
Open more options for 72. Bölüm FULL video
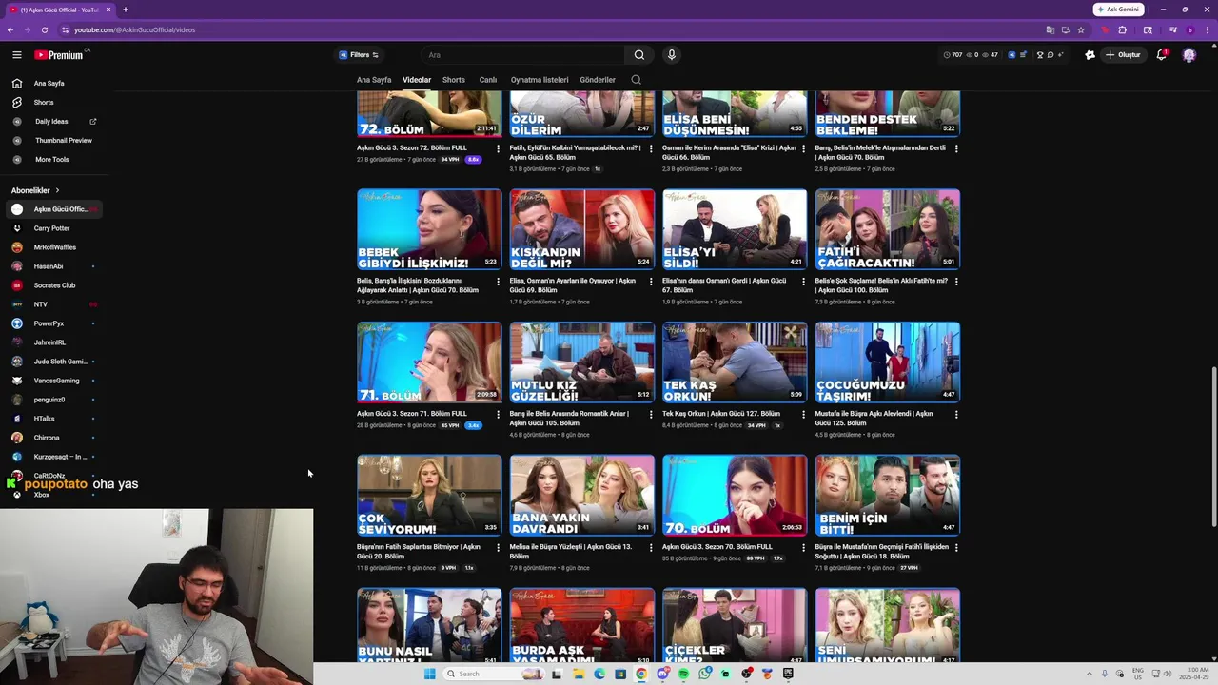coord(498,148)
